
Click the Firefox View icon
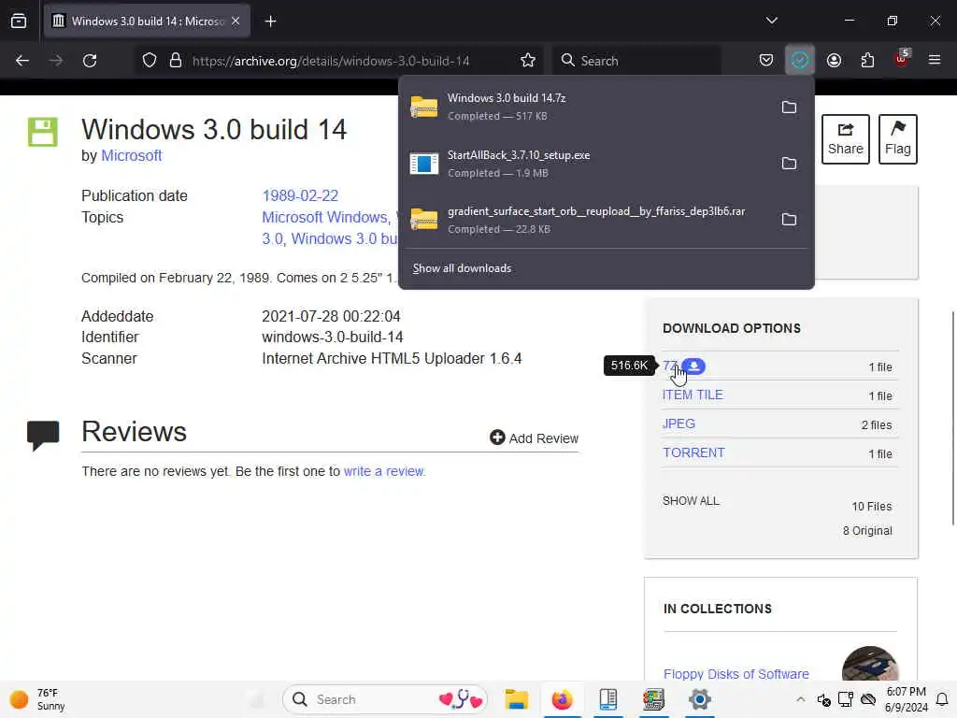[19, 22]
